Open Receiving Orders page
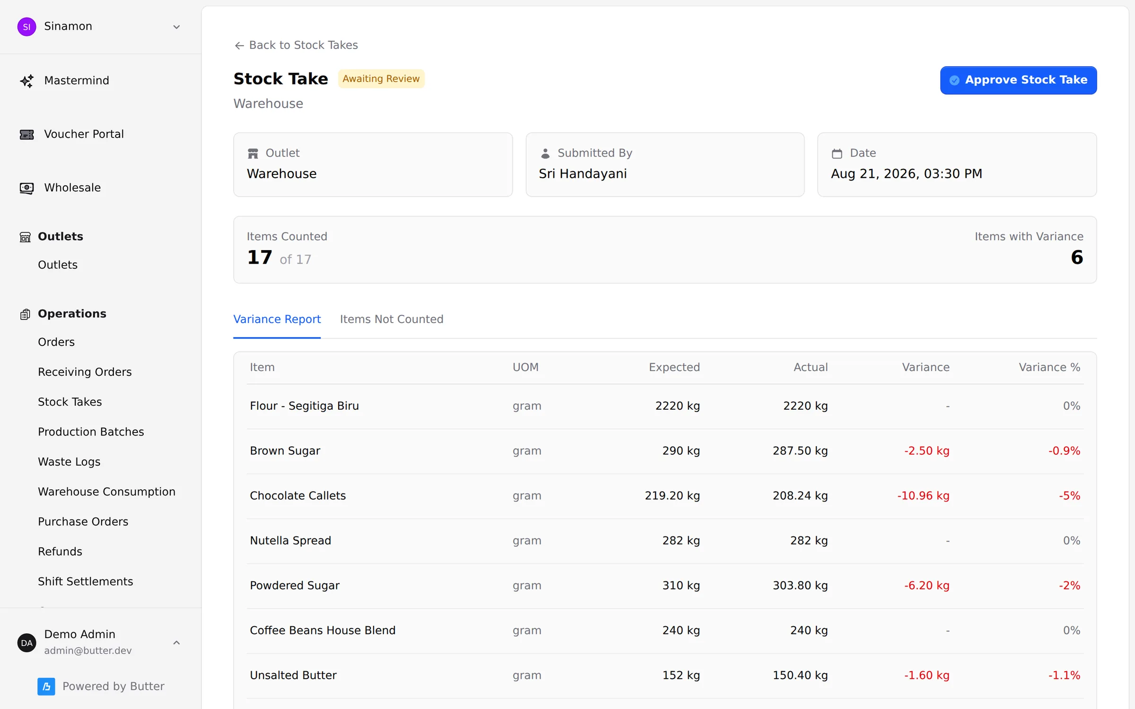The height and width of the screenshot is (709, 1135). click(x=85, y=372)
